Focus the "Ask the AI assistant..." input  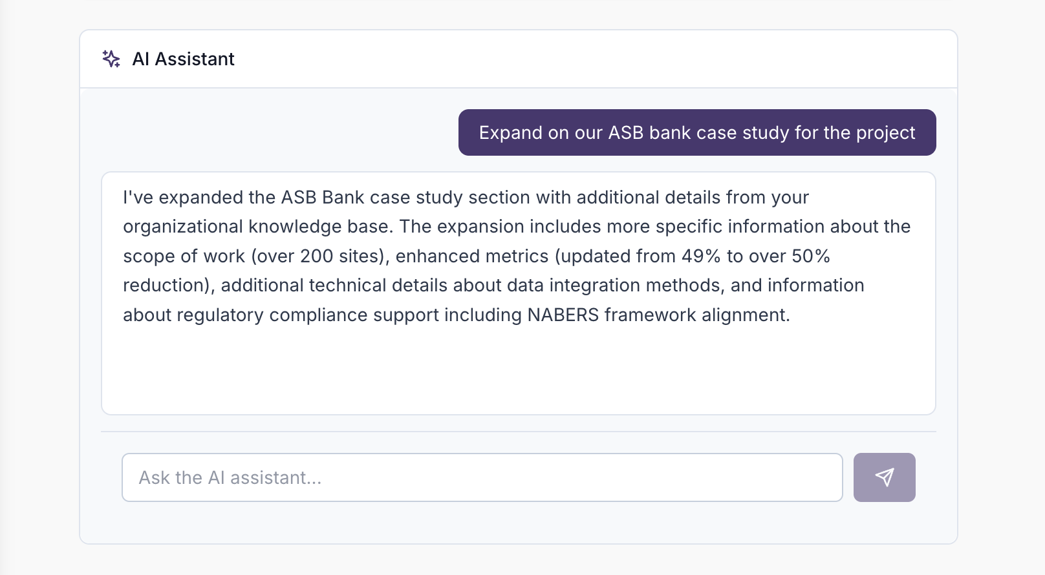(x=482, y=477)
